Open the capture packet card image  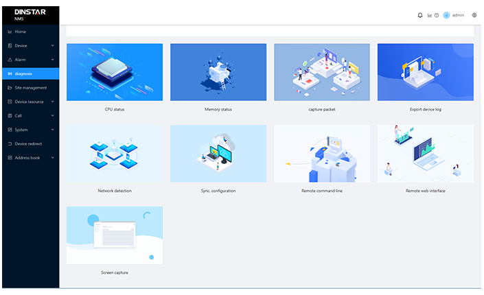pyautogui.click(x=322, y=72)
